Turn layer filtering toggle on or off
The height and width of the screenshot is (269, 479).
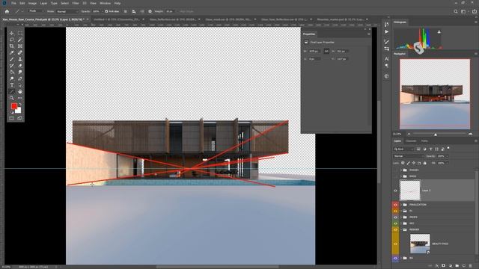448,148
